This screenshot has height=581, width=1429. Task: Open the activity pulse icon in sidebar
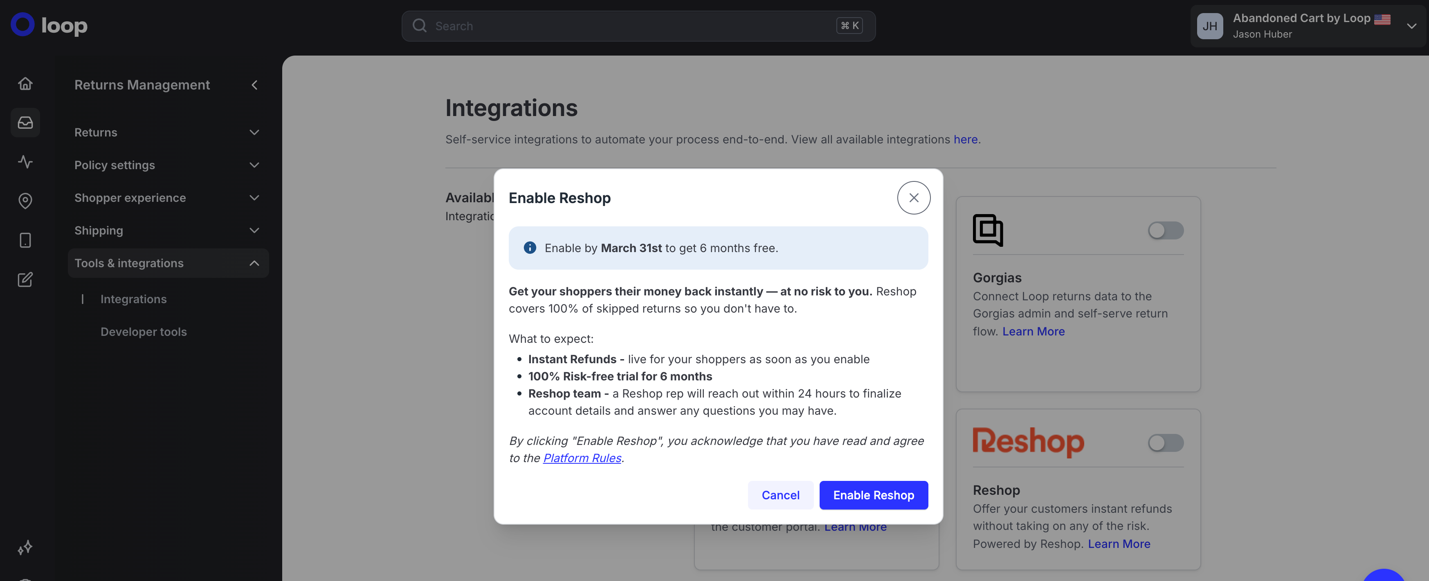25,161
